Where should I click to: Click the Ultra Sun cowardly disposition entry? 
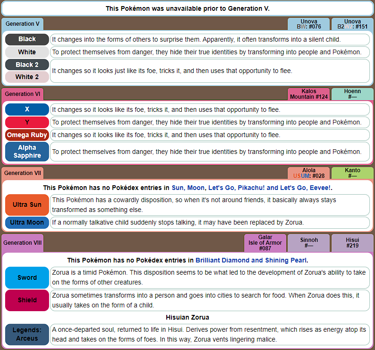tap(210, 205)
